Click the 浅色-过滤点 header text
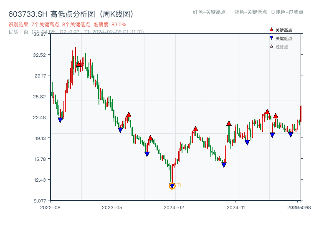This screenshot has width=334, height=250. pyautogui.click(x=289, y=12)
